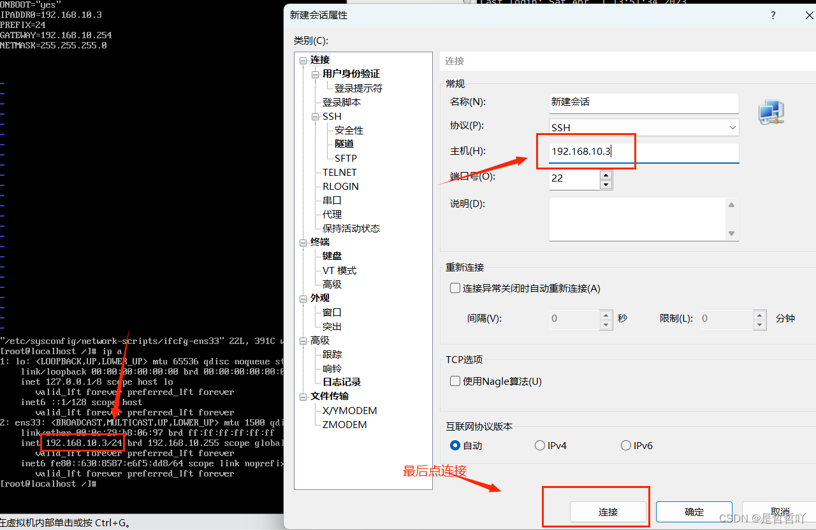816x530 pixels.
Task: Click GATEWAY=192.168.10.254 line in terminal
Action: (x=56, y=35)
